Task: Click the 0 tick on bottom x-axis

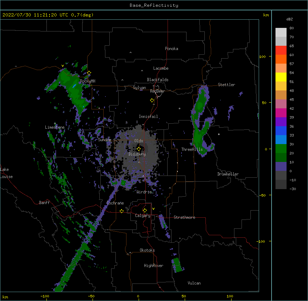Action: (138, 296)
